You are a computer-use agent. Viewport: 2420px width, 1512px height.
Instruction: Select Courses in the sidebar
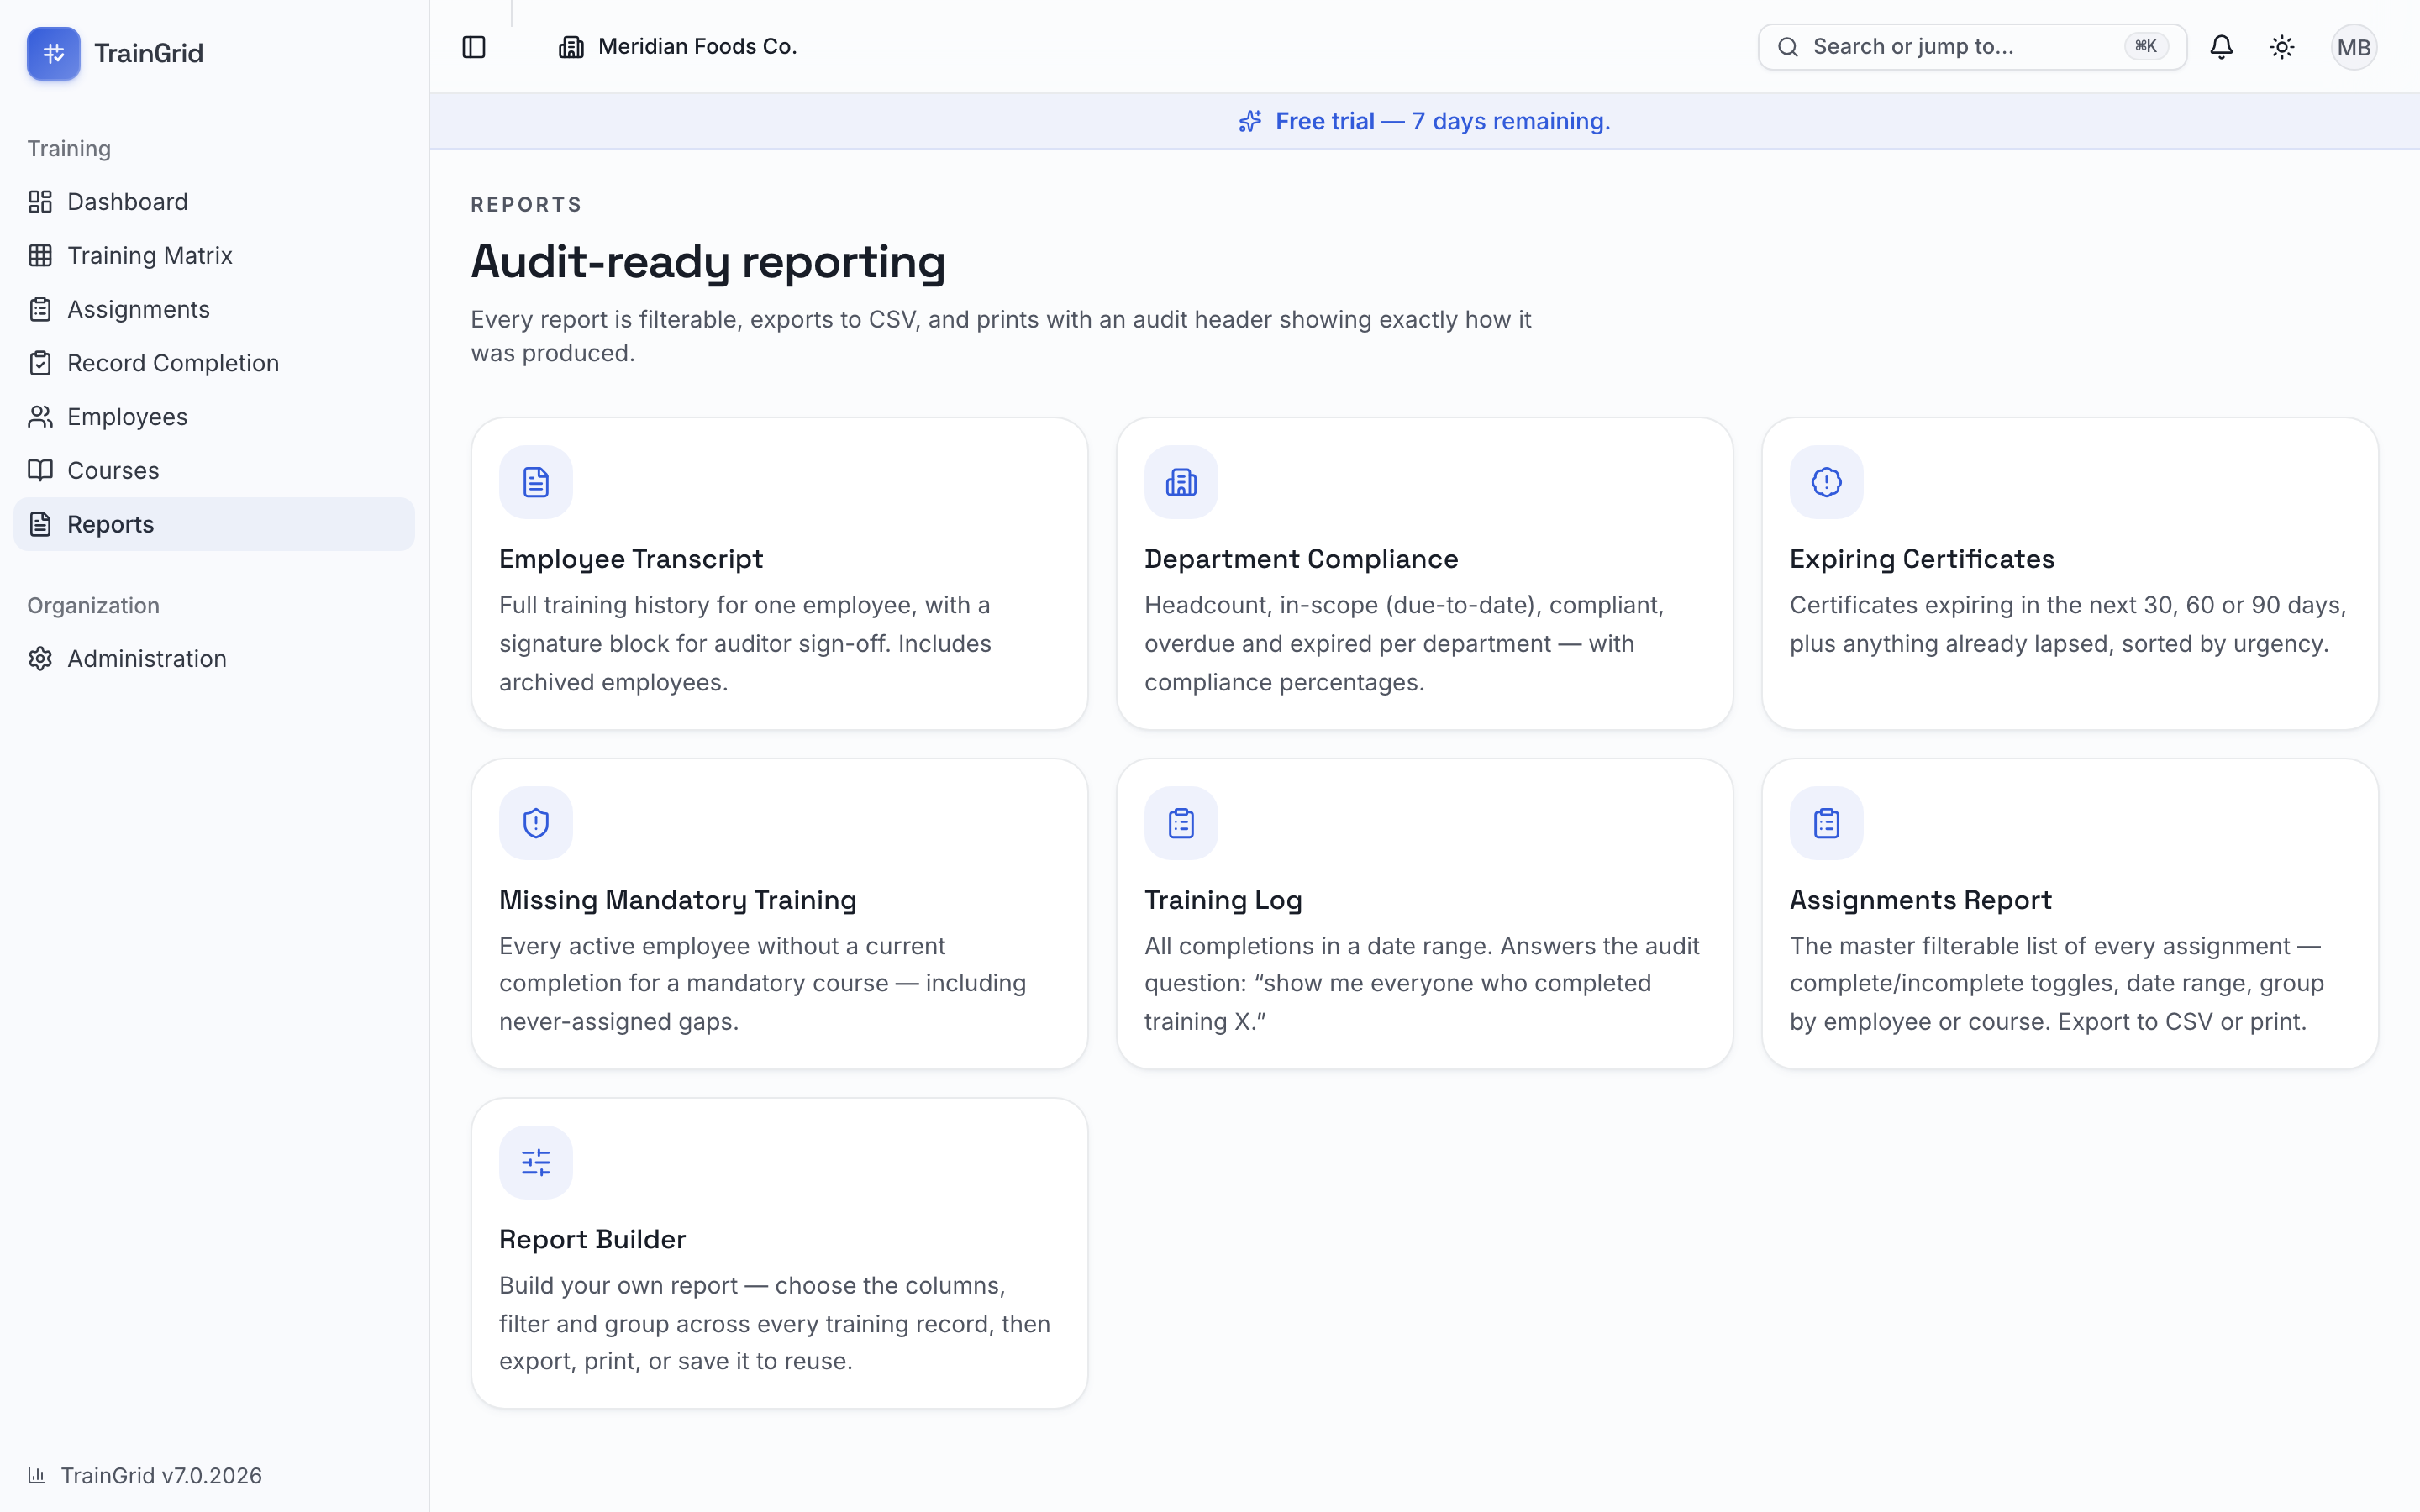214,471
